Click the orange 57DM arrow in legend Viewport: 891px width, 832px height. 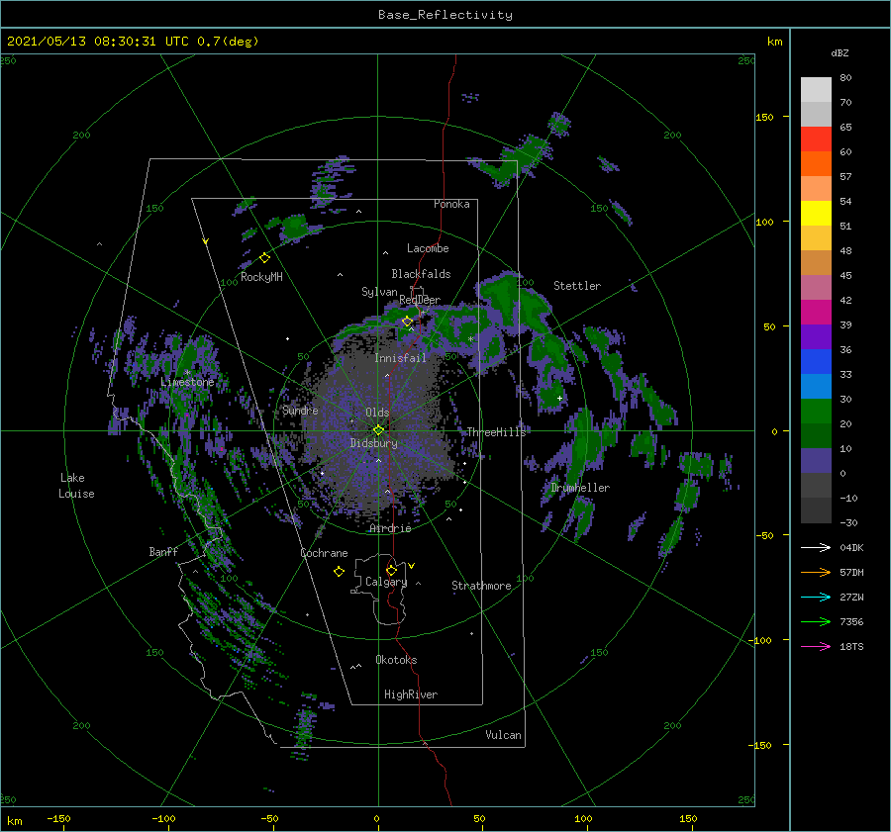point(816,573)
